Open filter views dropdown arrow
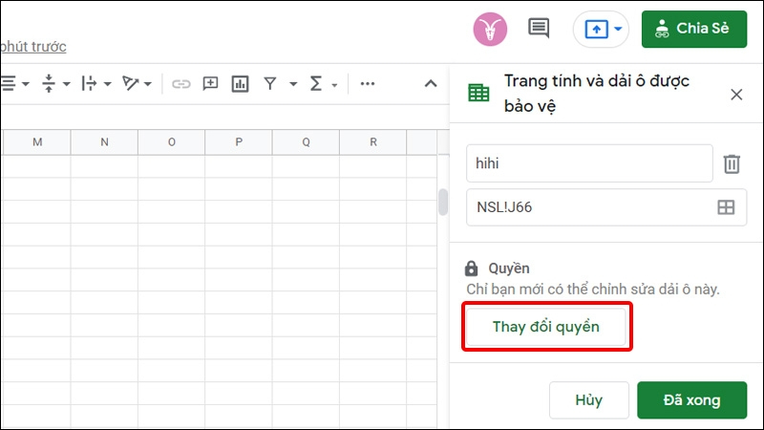 [293, 84]
